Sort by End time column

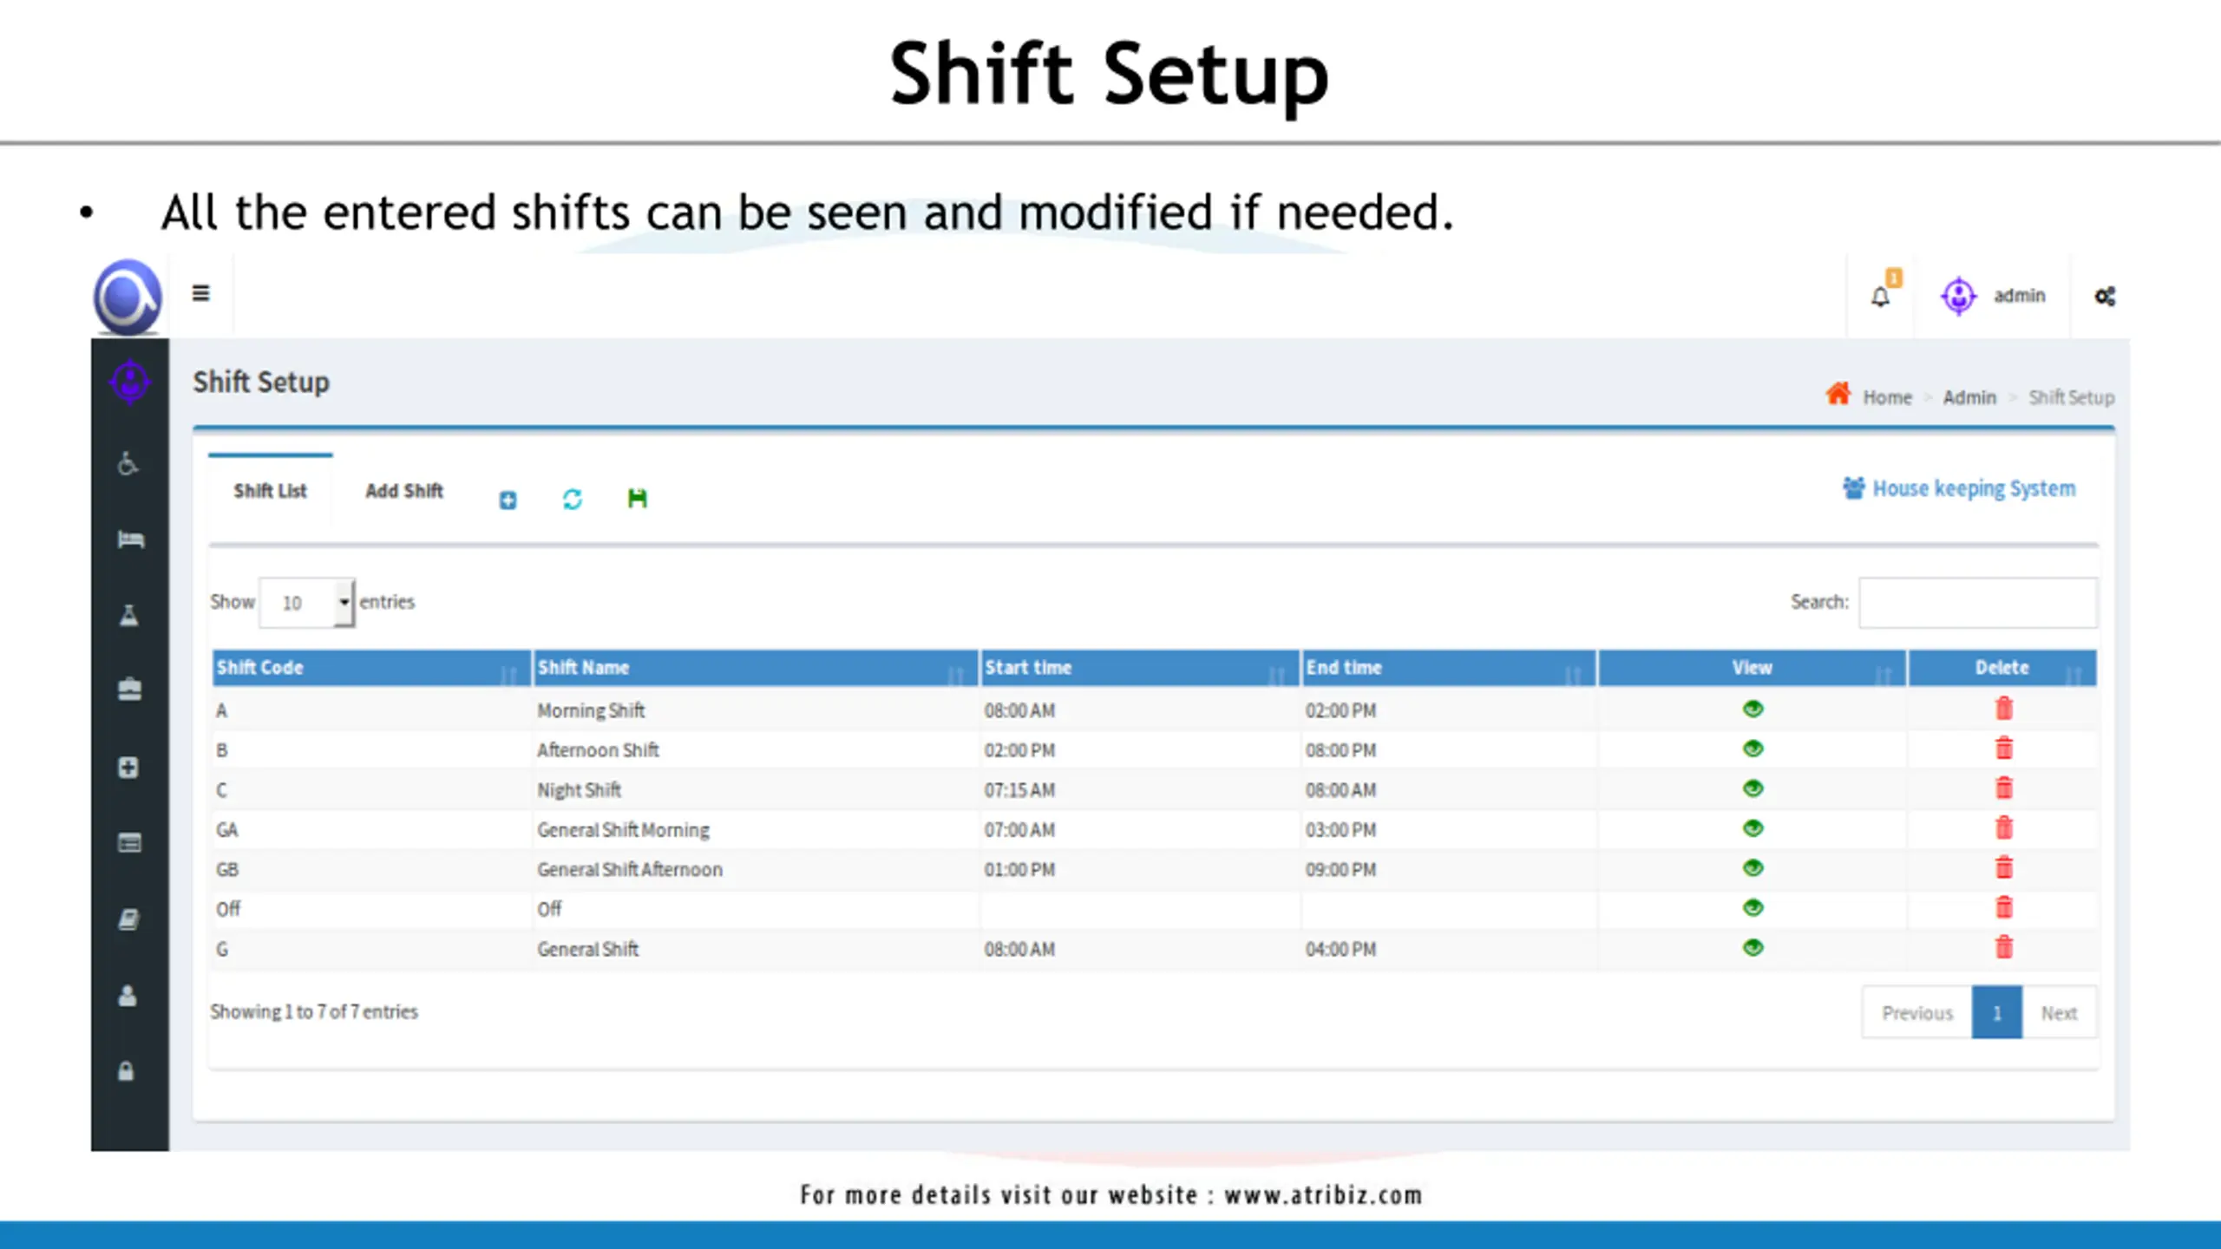[x=1449, y=668]
